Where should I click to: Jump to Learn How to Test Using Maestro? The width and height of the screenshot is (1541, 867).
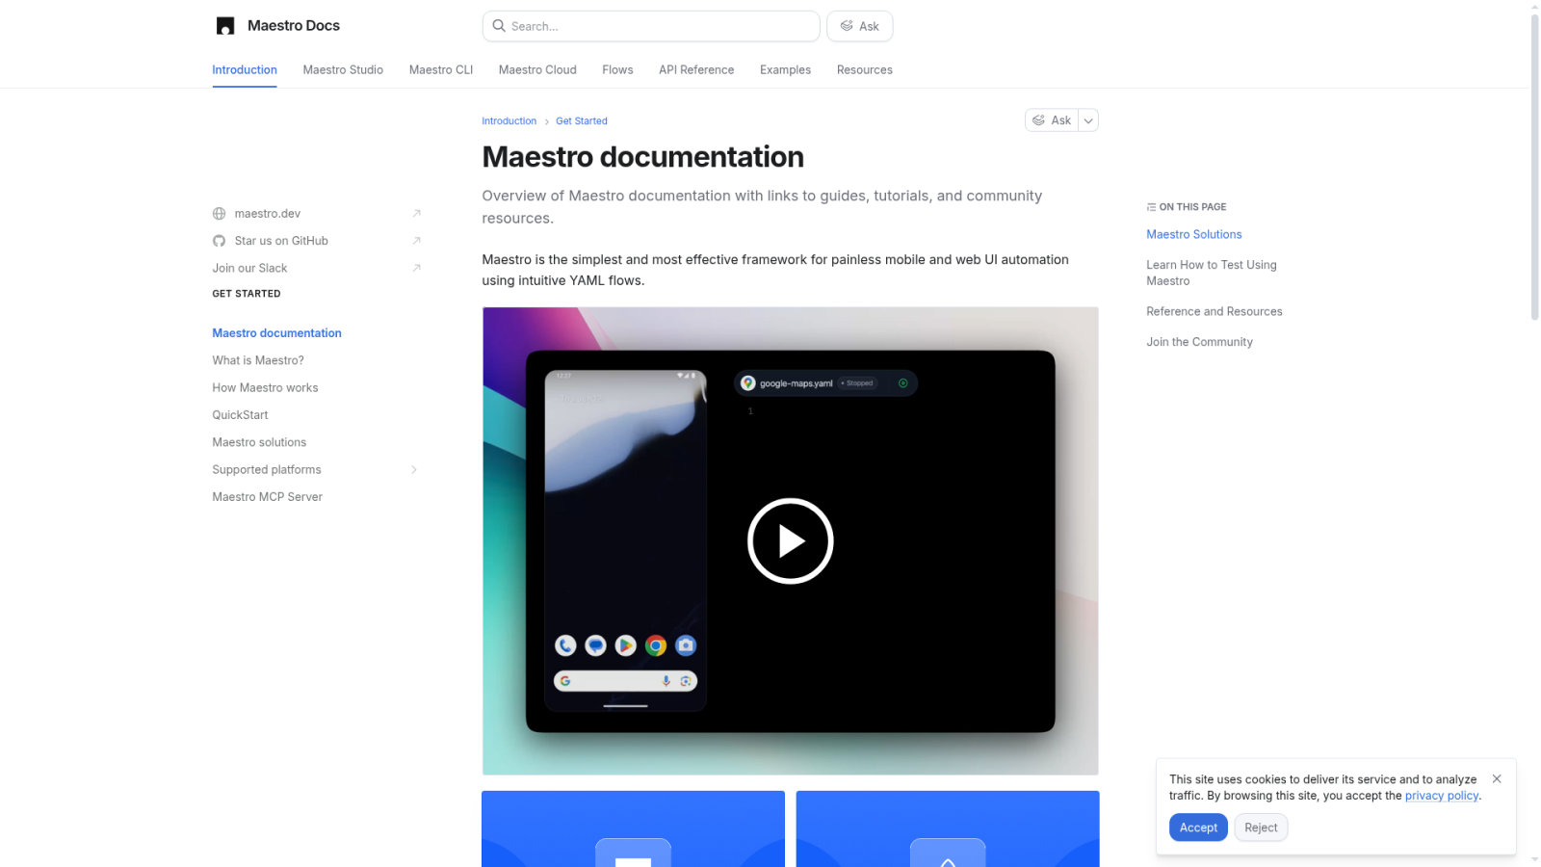click(1211, 273)
